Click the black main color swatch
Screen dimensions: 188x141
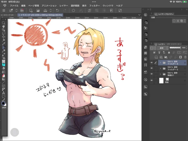3,103
